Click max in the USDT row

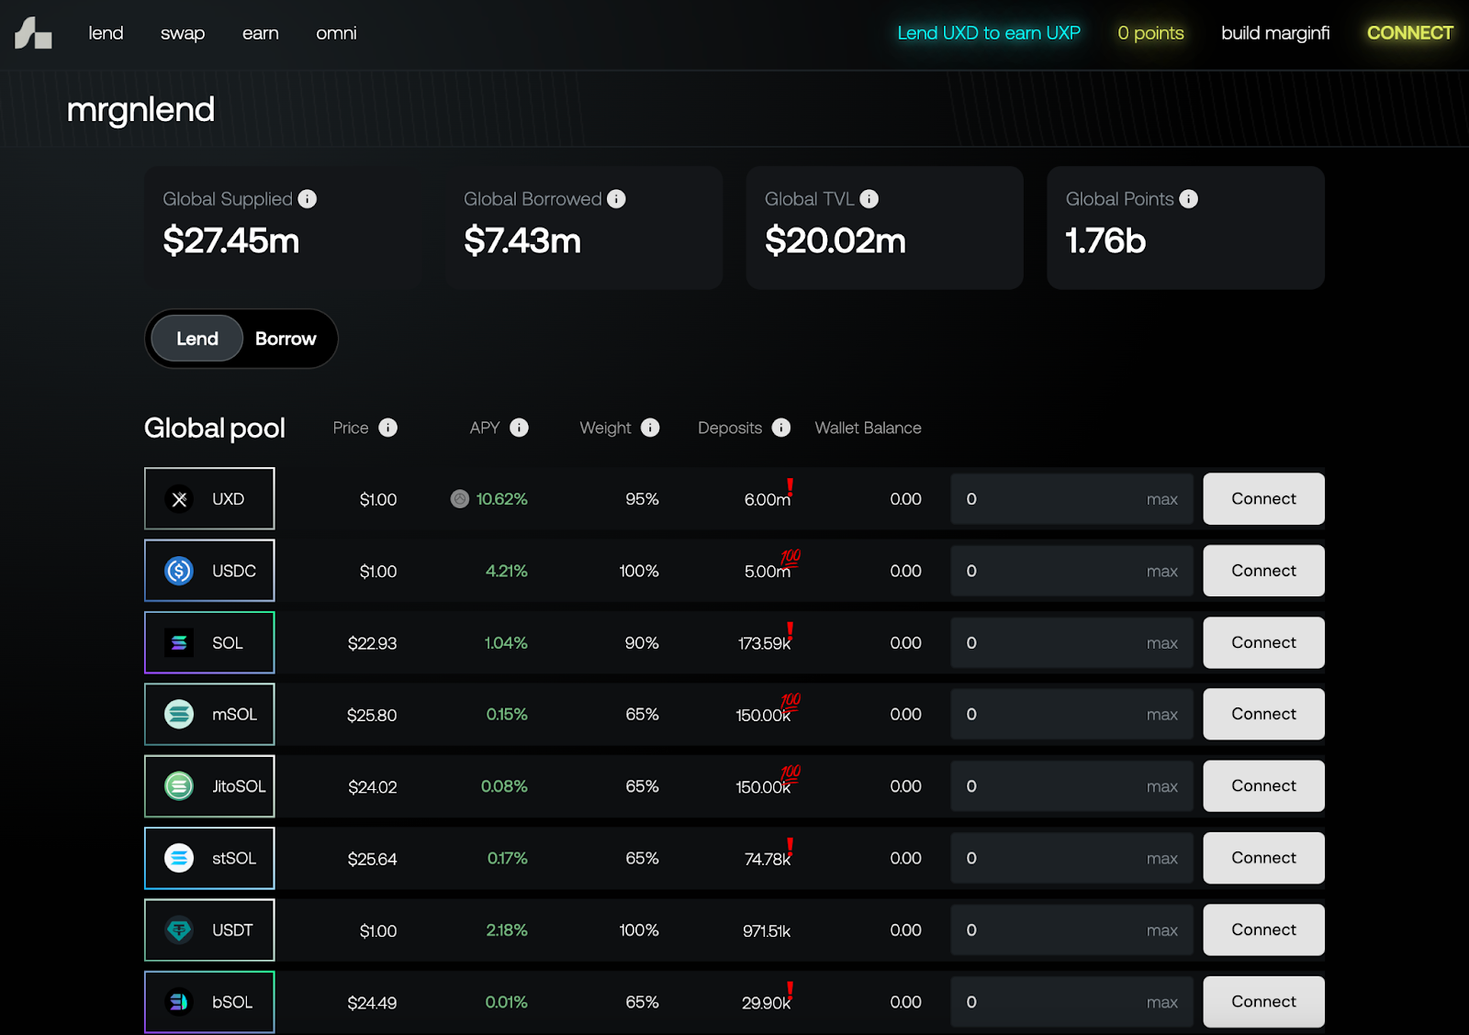1161,930
